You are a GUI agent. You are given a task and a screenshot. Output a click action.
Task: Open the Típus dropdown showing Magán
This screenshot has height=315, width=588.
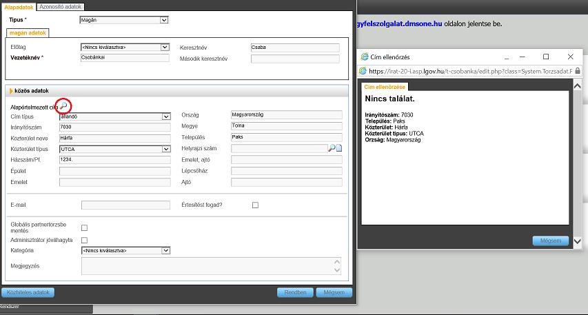(x=124, y=20)
